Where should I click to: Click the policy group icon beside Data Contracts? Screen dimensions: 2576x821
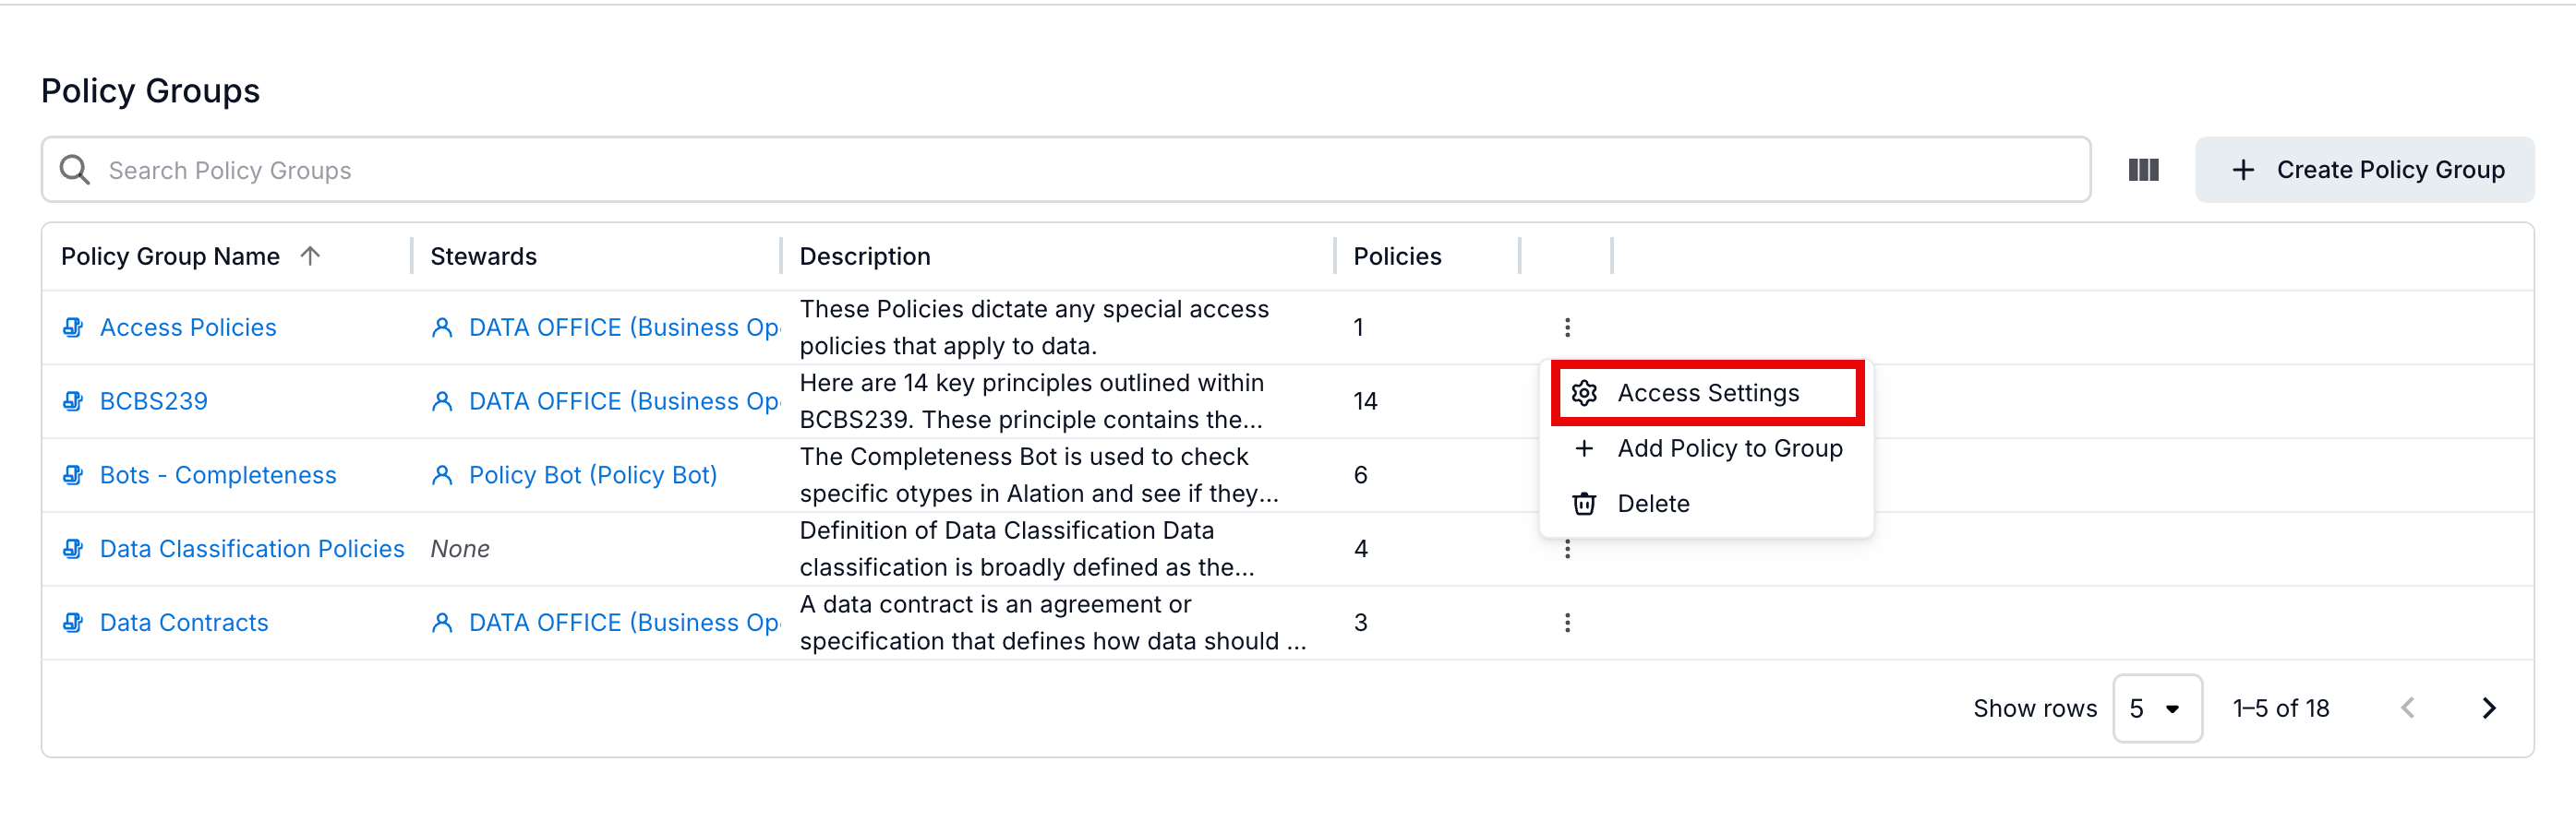[x=73, y=621]
